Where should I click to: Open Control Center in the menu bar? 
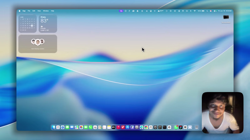pyautogui.click(x=215, y=11)
